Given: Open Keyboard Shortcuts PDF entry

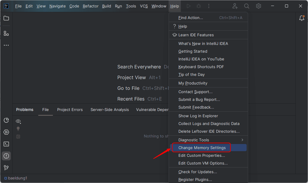Looking at the screenshot, I should [208, 67].
